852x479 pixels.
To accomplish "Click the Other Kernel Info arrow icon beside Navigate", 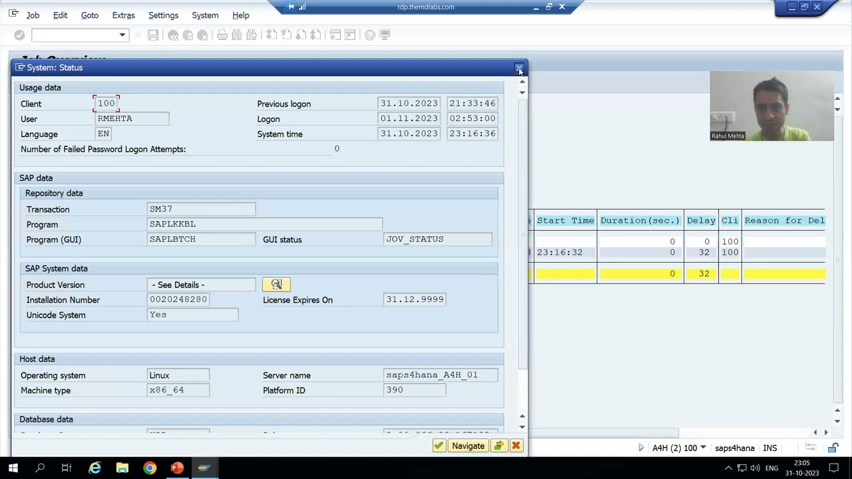I will coord(499,446).
